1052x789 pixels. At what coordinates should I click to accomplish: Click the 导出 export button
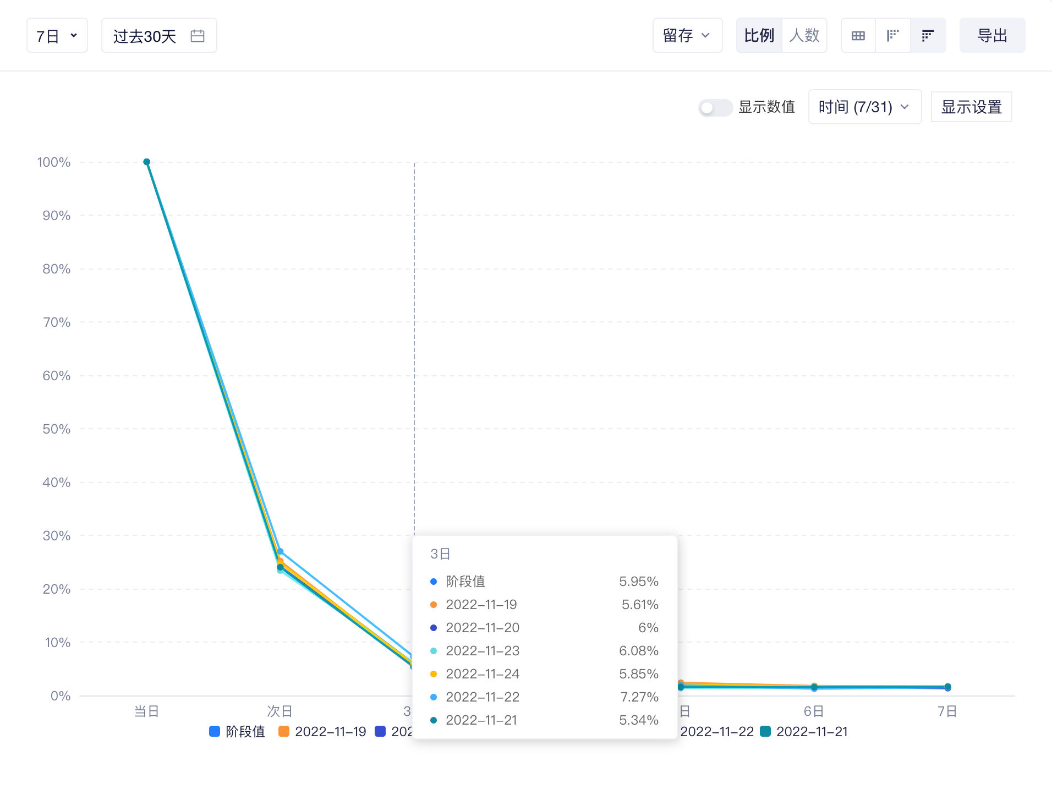[992, 36]
